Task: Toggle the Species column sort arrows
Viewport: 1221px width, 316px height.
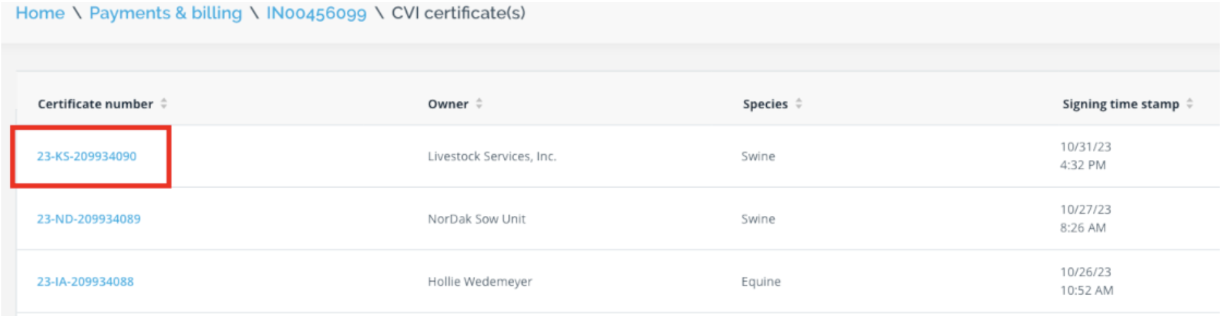Action: [x=799, y=103]
